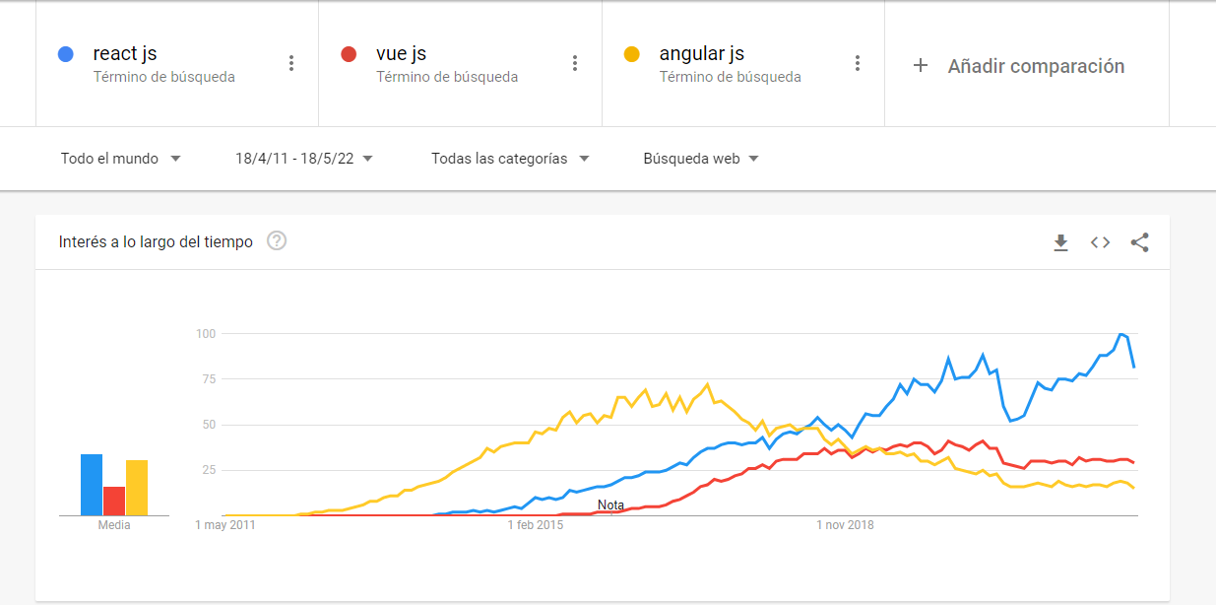Image resolution: width=1216 pixels, height=605 pixels.
Task: Click the yellow angular js average bar
Action: click(x=137, y=488)
